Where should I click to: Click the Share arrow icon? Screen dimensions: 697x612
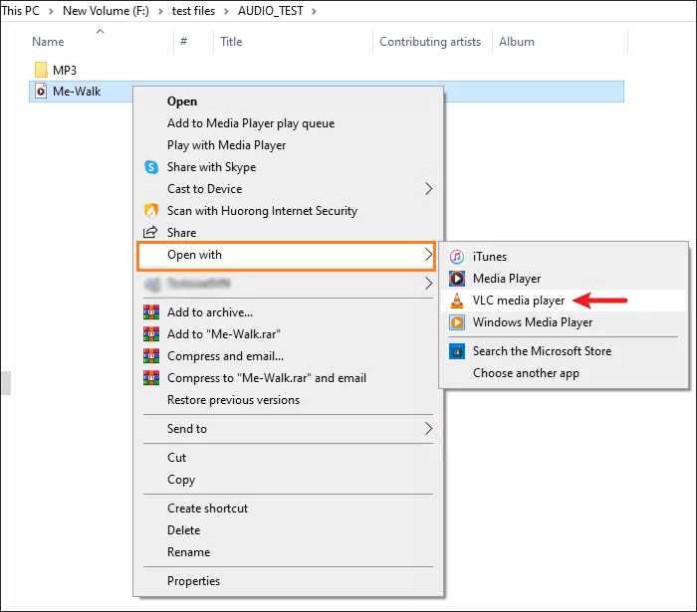[x=150, y=232]
